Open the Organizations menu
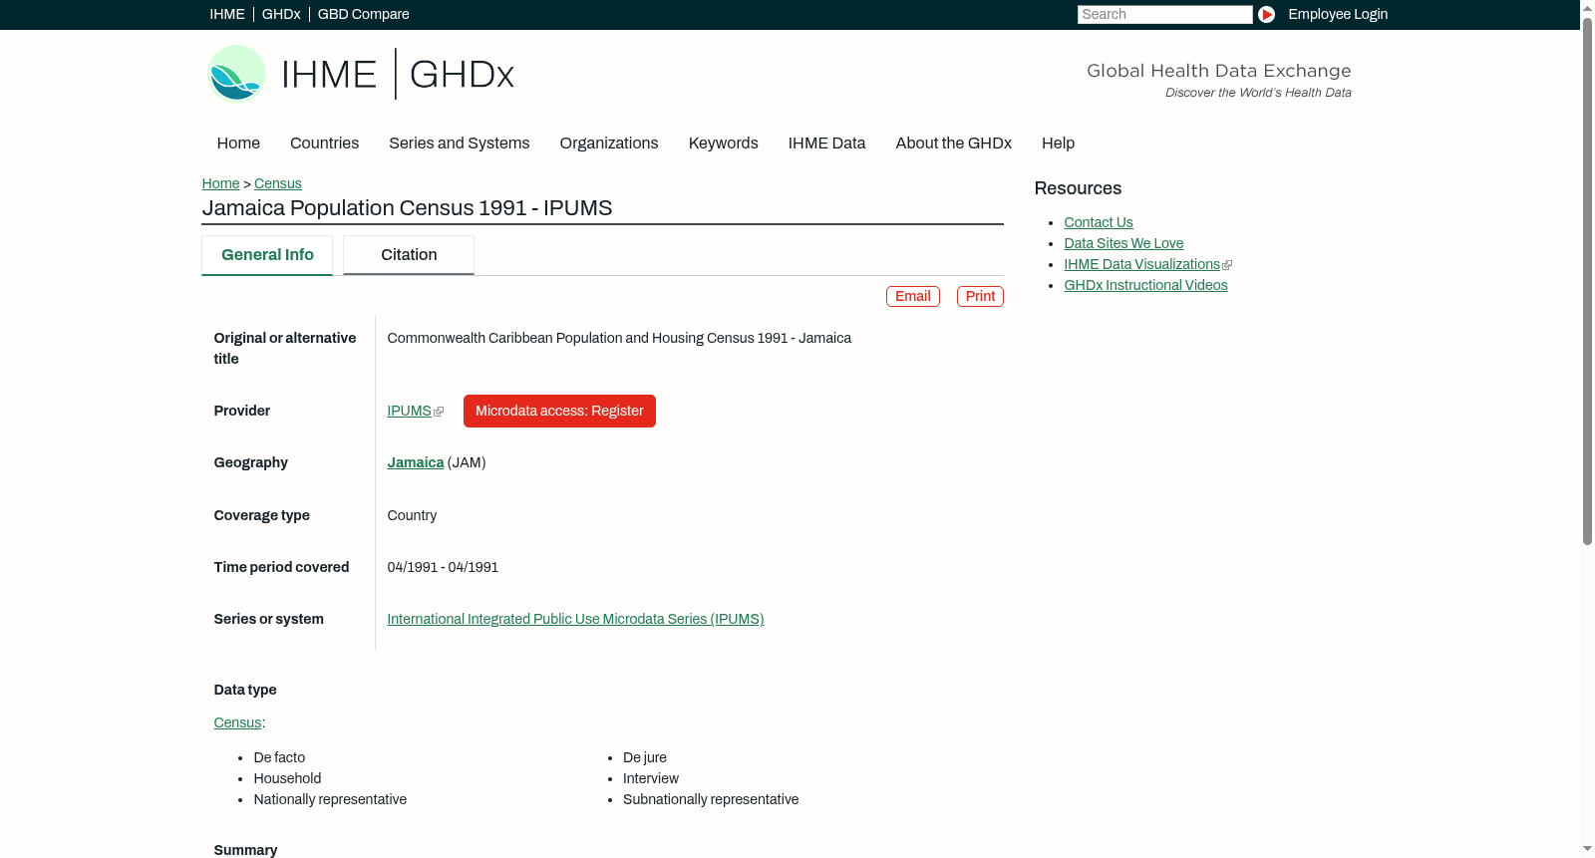 pos(609,143)
